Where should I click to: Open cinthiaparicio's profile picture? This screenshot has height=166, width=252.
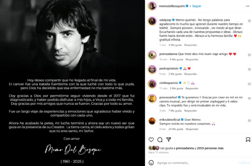tap(152, 84)
